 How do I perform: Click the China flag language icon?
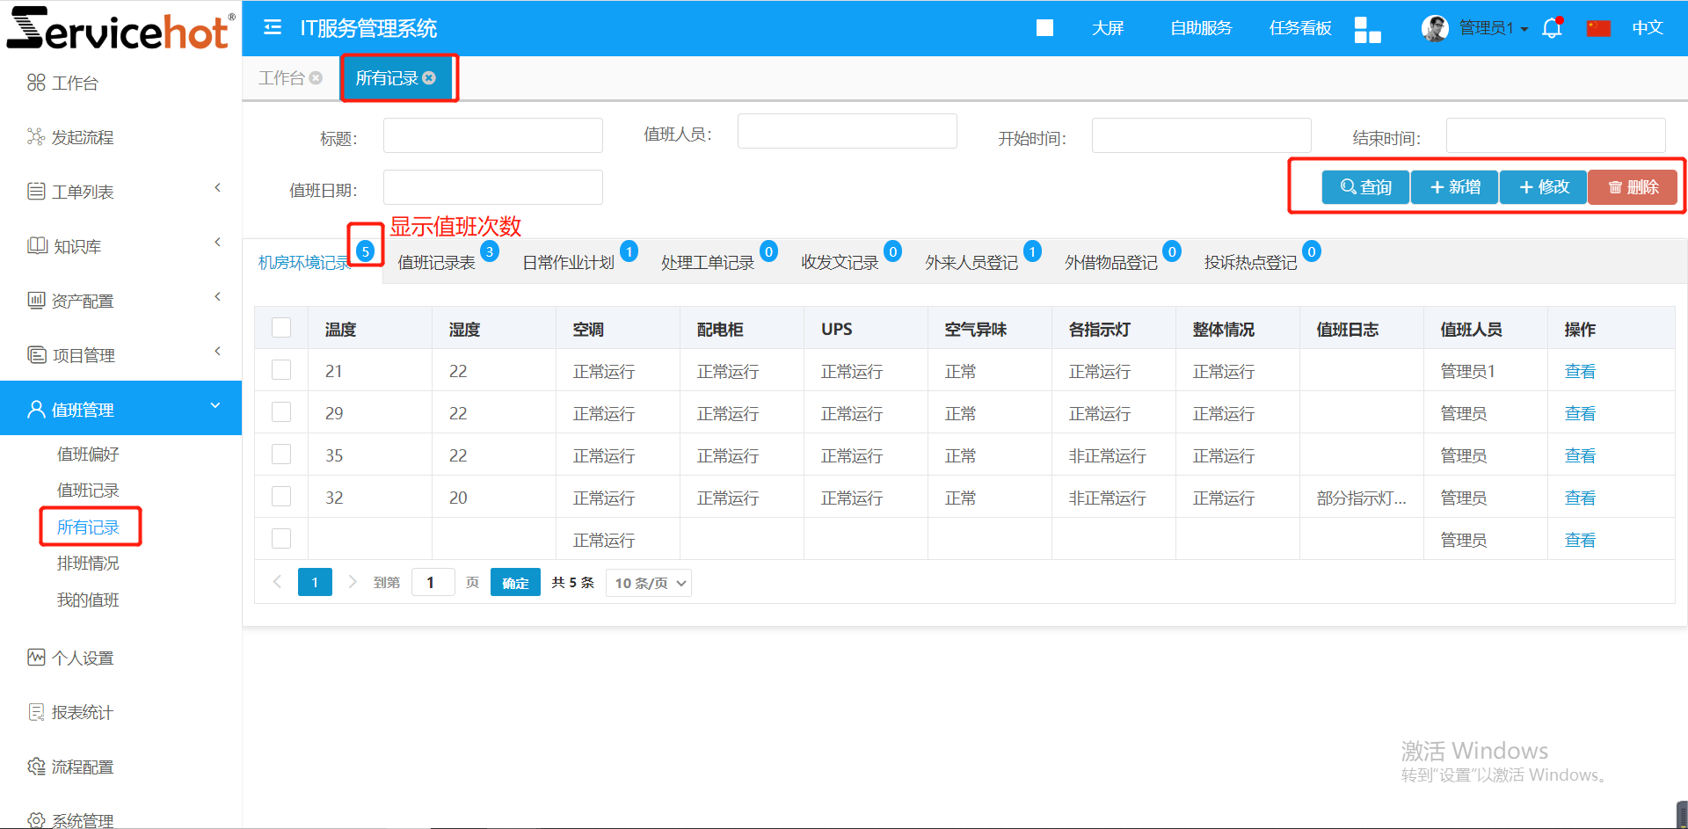1598,28
